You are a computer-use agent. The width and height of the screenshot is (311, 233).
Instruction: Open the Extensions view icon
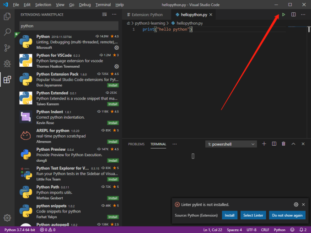point(7,79)
